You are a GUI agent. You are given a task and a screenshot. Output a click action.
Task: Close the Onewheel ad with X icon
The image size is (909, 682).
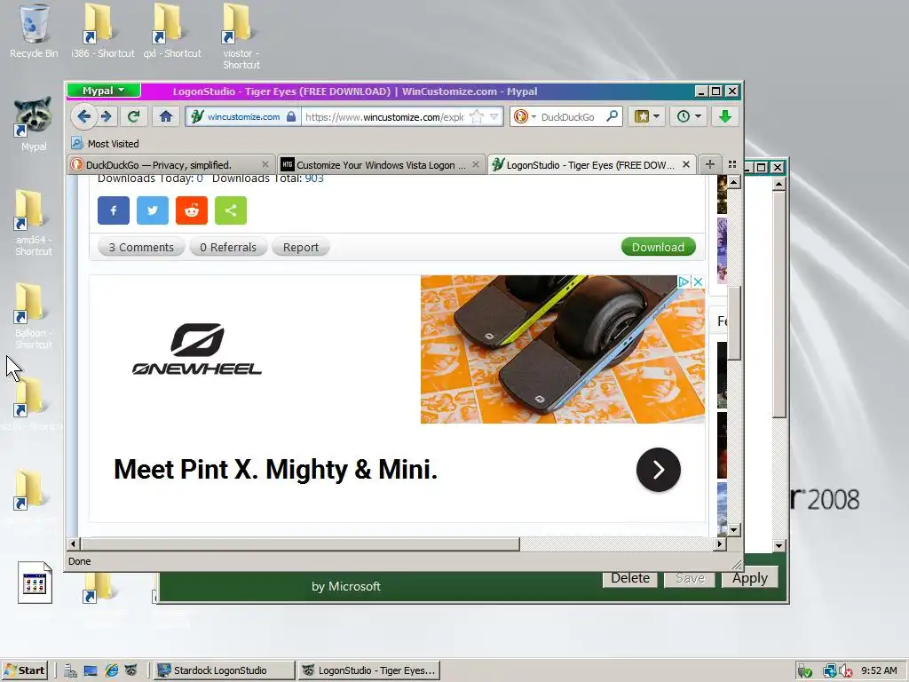698,282
